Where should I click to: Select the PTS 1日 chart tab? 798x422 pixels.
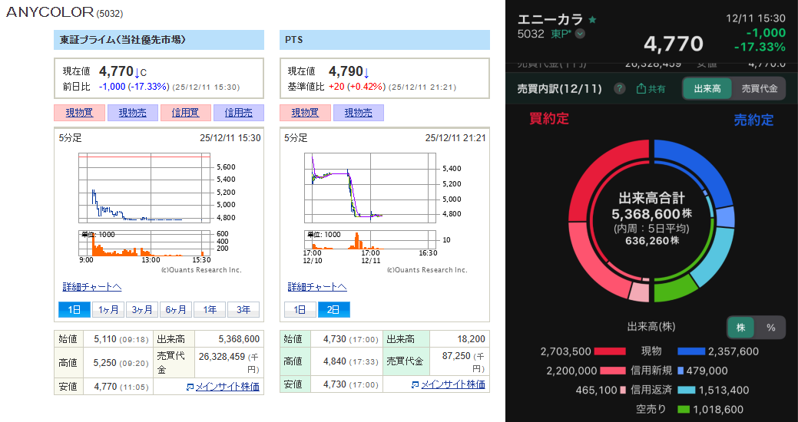(300, 310)
